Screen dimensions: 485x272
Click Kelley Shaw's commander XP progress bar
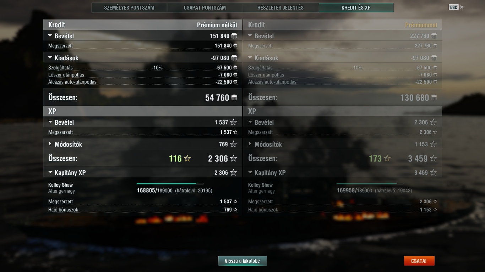170,184
